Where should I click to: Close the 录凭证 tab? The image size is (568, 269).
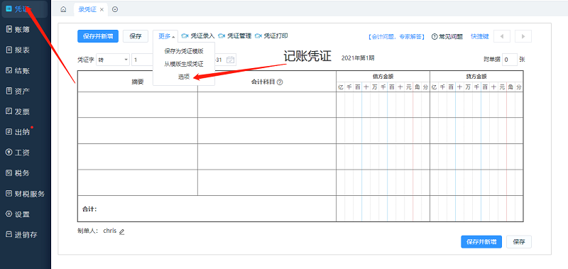pyautogui.click(x=102, y=10)
